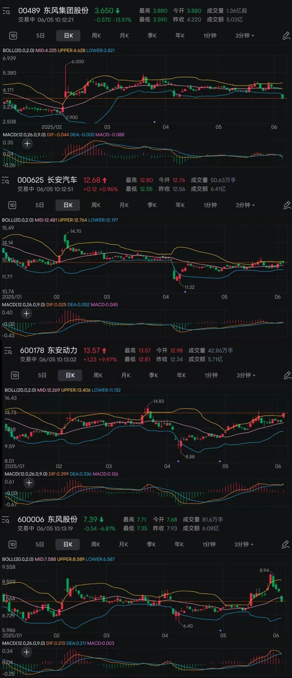The width and height of the screenshot is (292, 678).
Task: Open the 3分钟 dropdown on 东风股份 chart
Action: click(x=244, y=544)
